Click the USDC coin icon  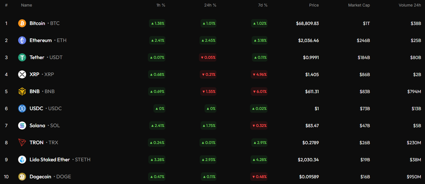(22, 108)
